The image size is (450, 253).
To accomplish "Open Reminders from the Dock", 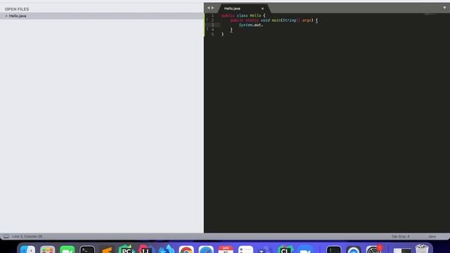I will tap(245, 249).
